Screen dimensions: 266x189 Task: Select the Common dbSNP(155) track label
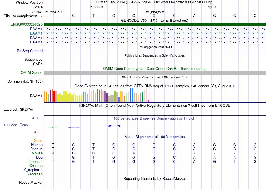pyautogui.click(x=25, y=81)
